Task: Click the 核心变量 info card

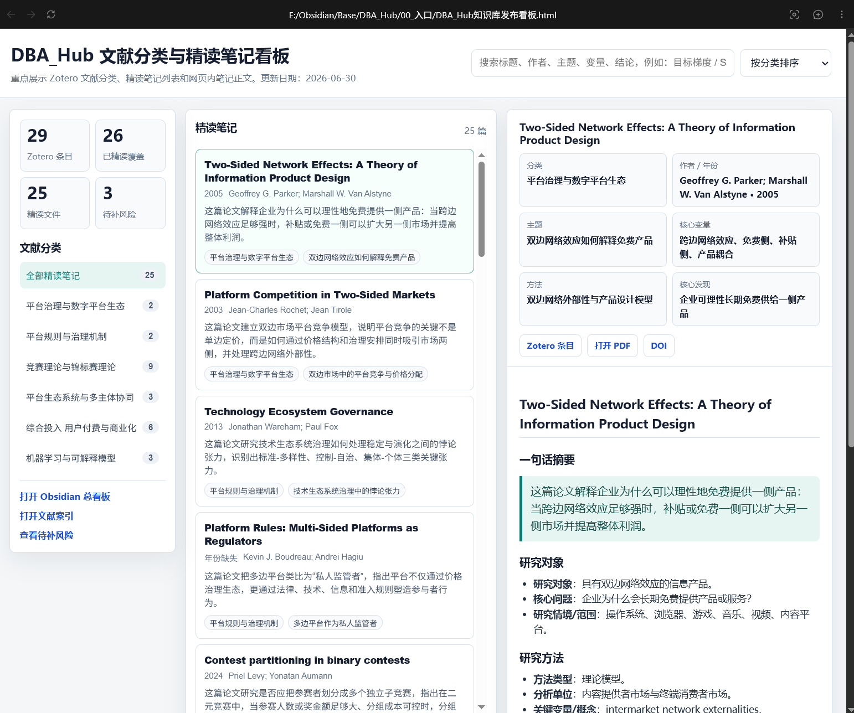Action: (745, 240)
